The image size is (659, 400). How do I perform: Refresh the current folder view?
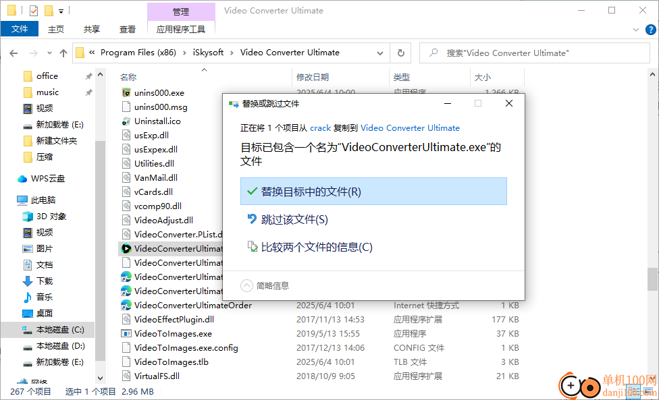pyautogui.click(x=401, y=53)
